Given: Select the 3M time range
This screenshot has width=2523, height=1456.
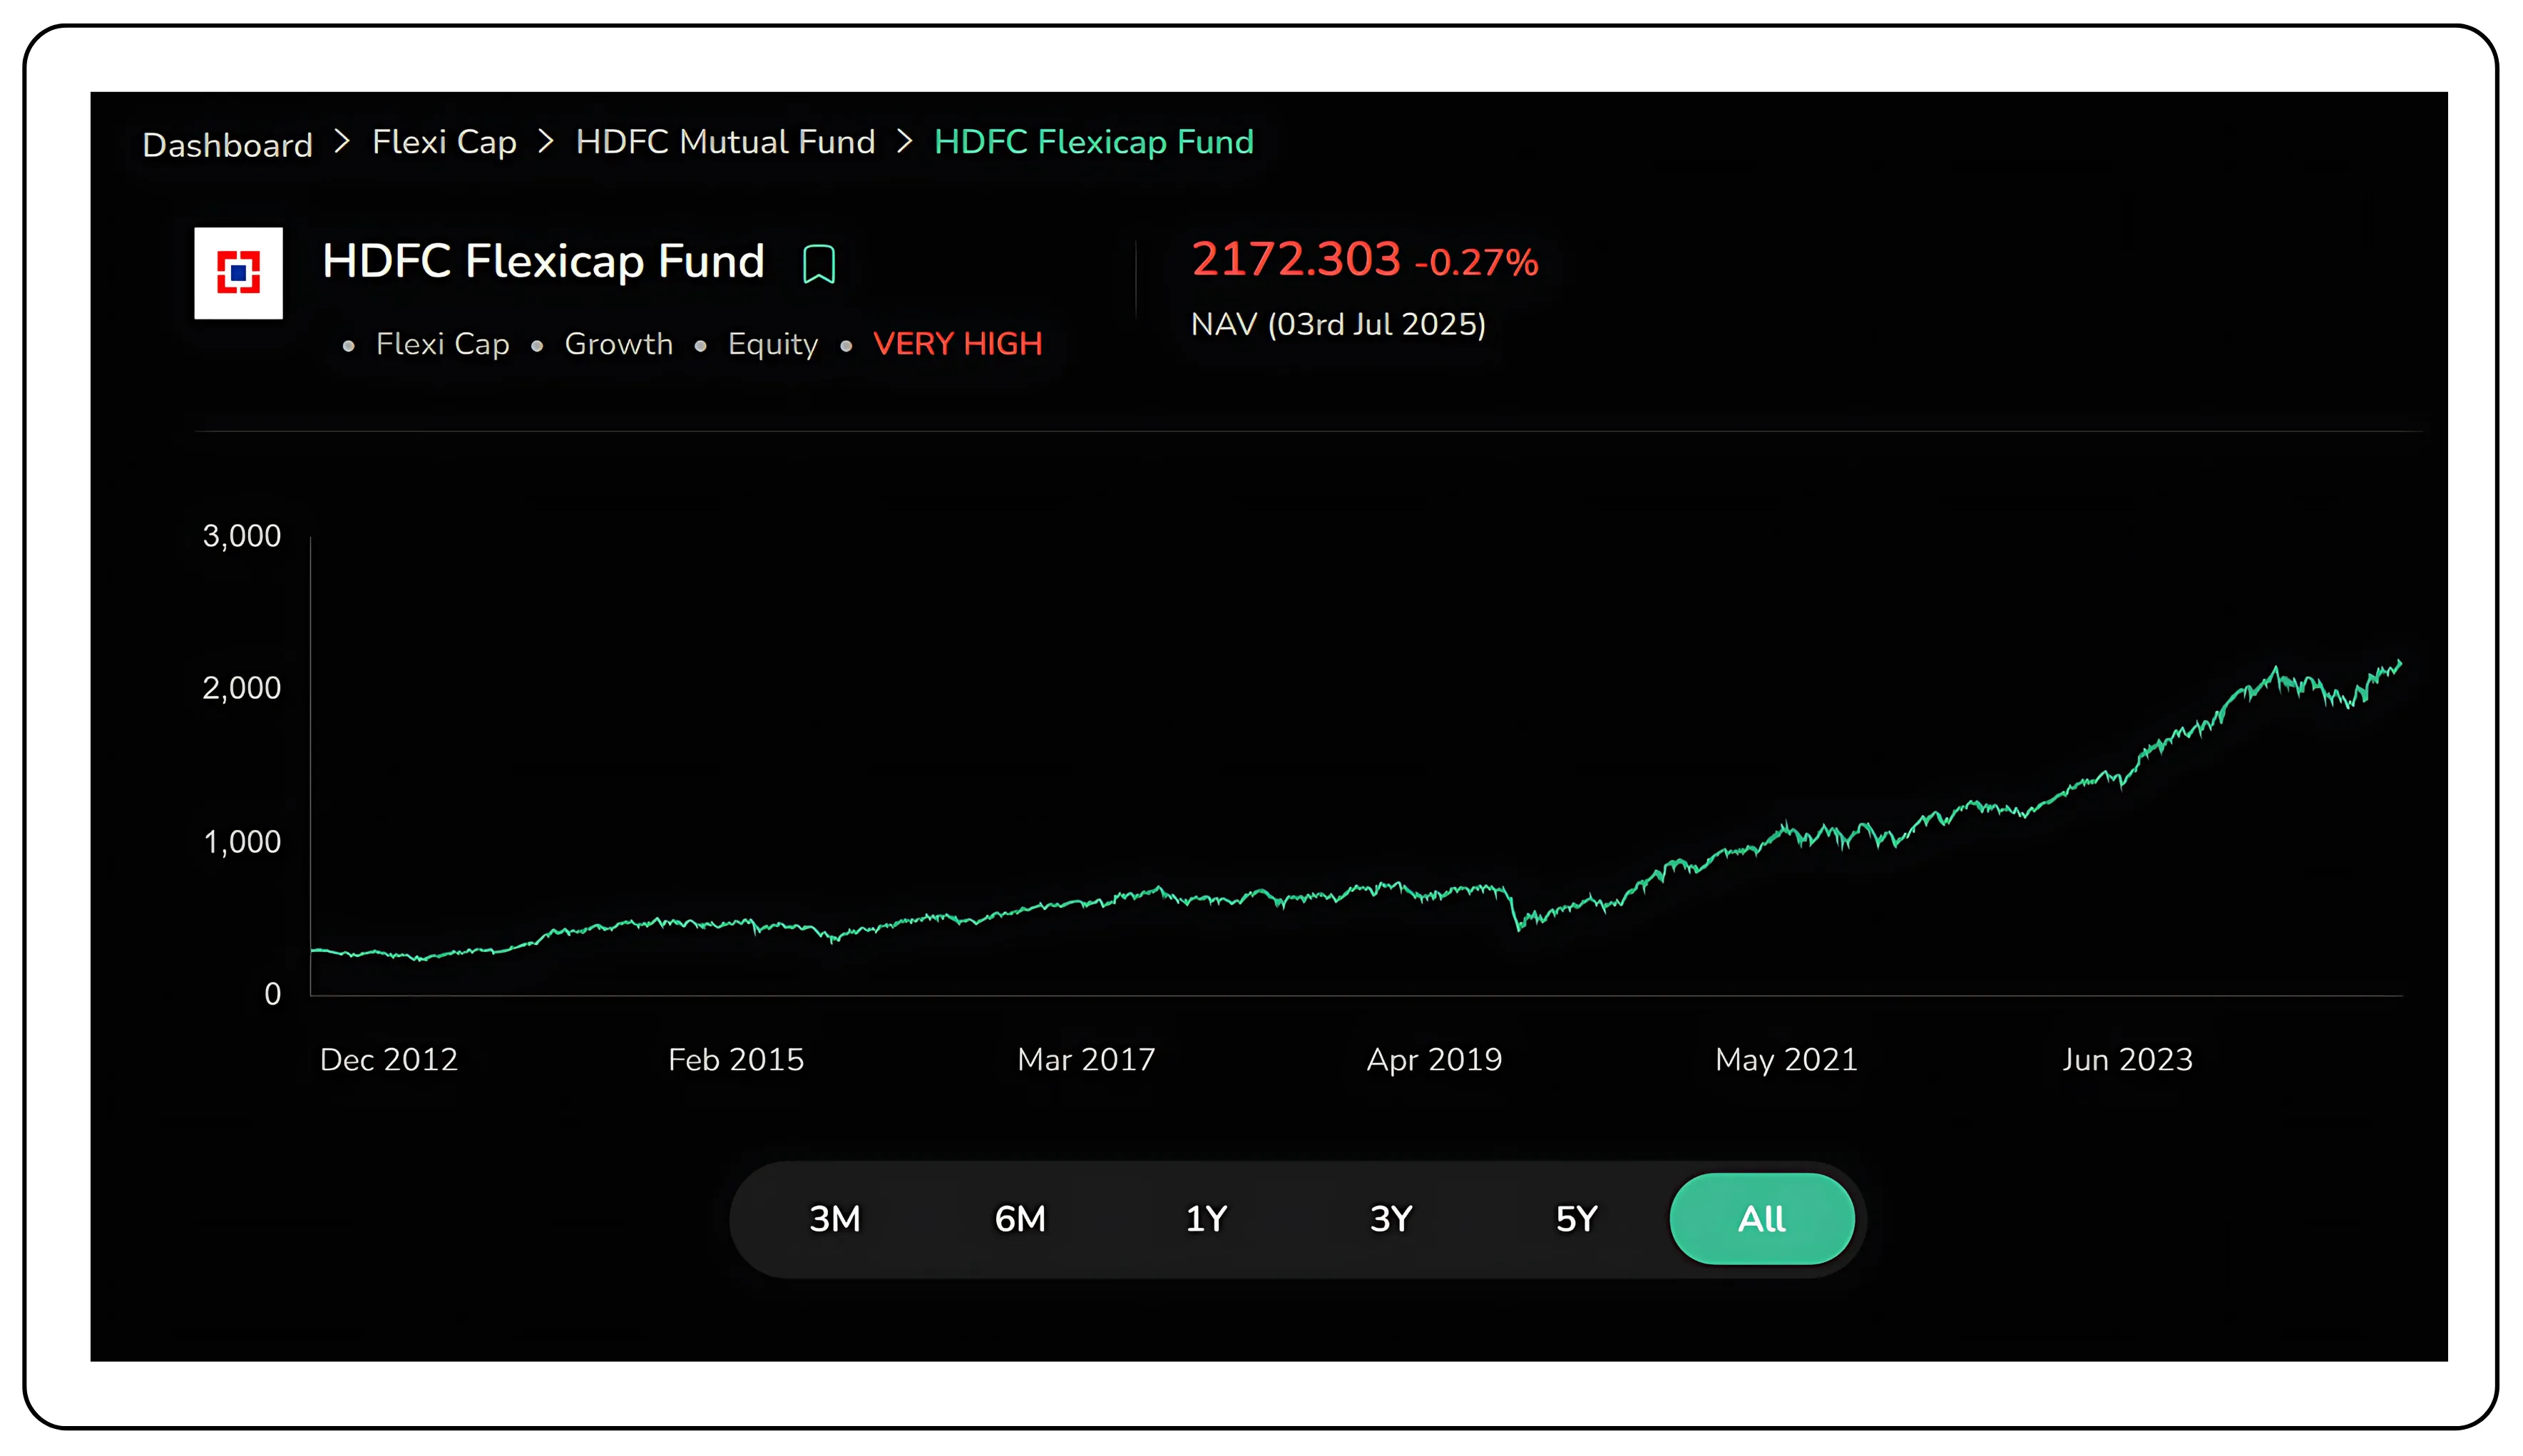Looking at the screenshot, I should tap(834, 1219).
